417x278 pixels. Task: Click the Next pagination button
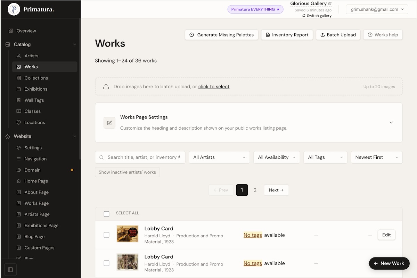pyautogui.click(x=276, y=190)
